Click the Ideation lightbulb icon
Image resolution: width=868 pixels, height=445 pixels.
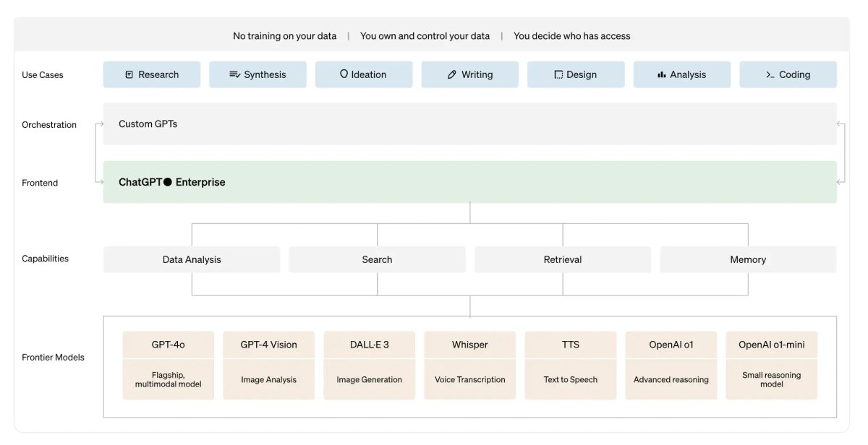344,74
